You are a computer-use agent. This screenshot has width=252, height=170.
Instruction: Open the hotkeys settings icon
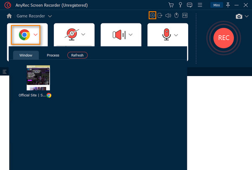(x=185, y=15)
